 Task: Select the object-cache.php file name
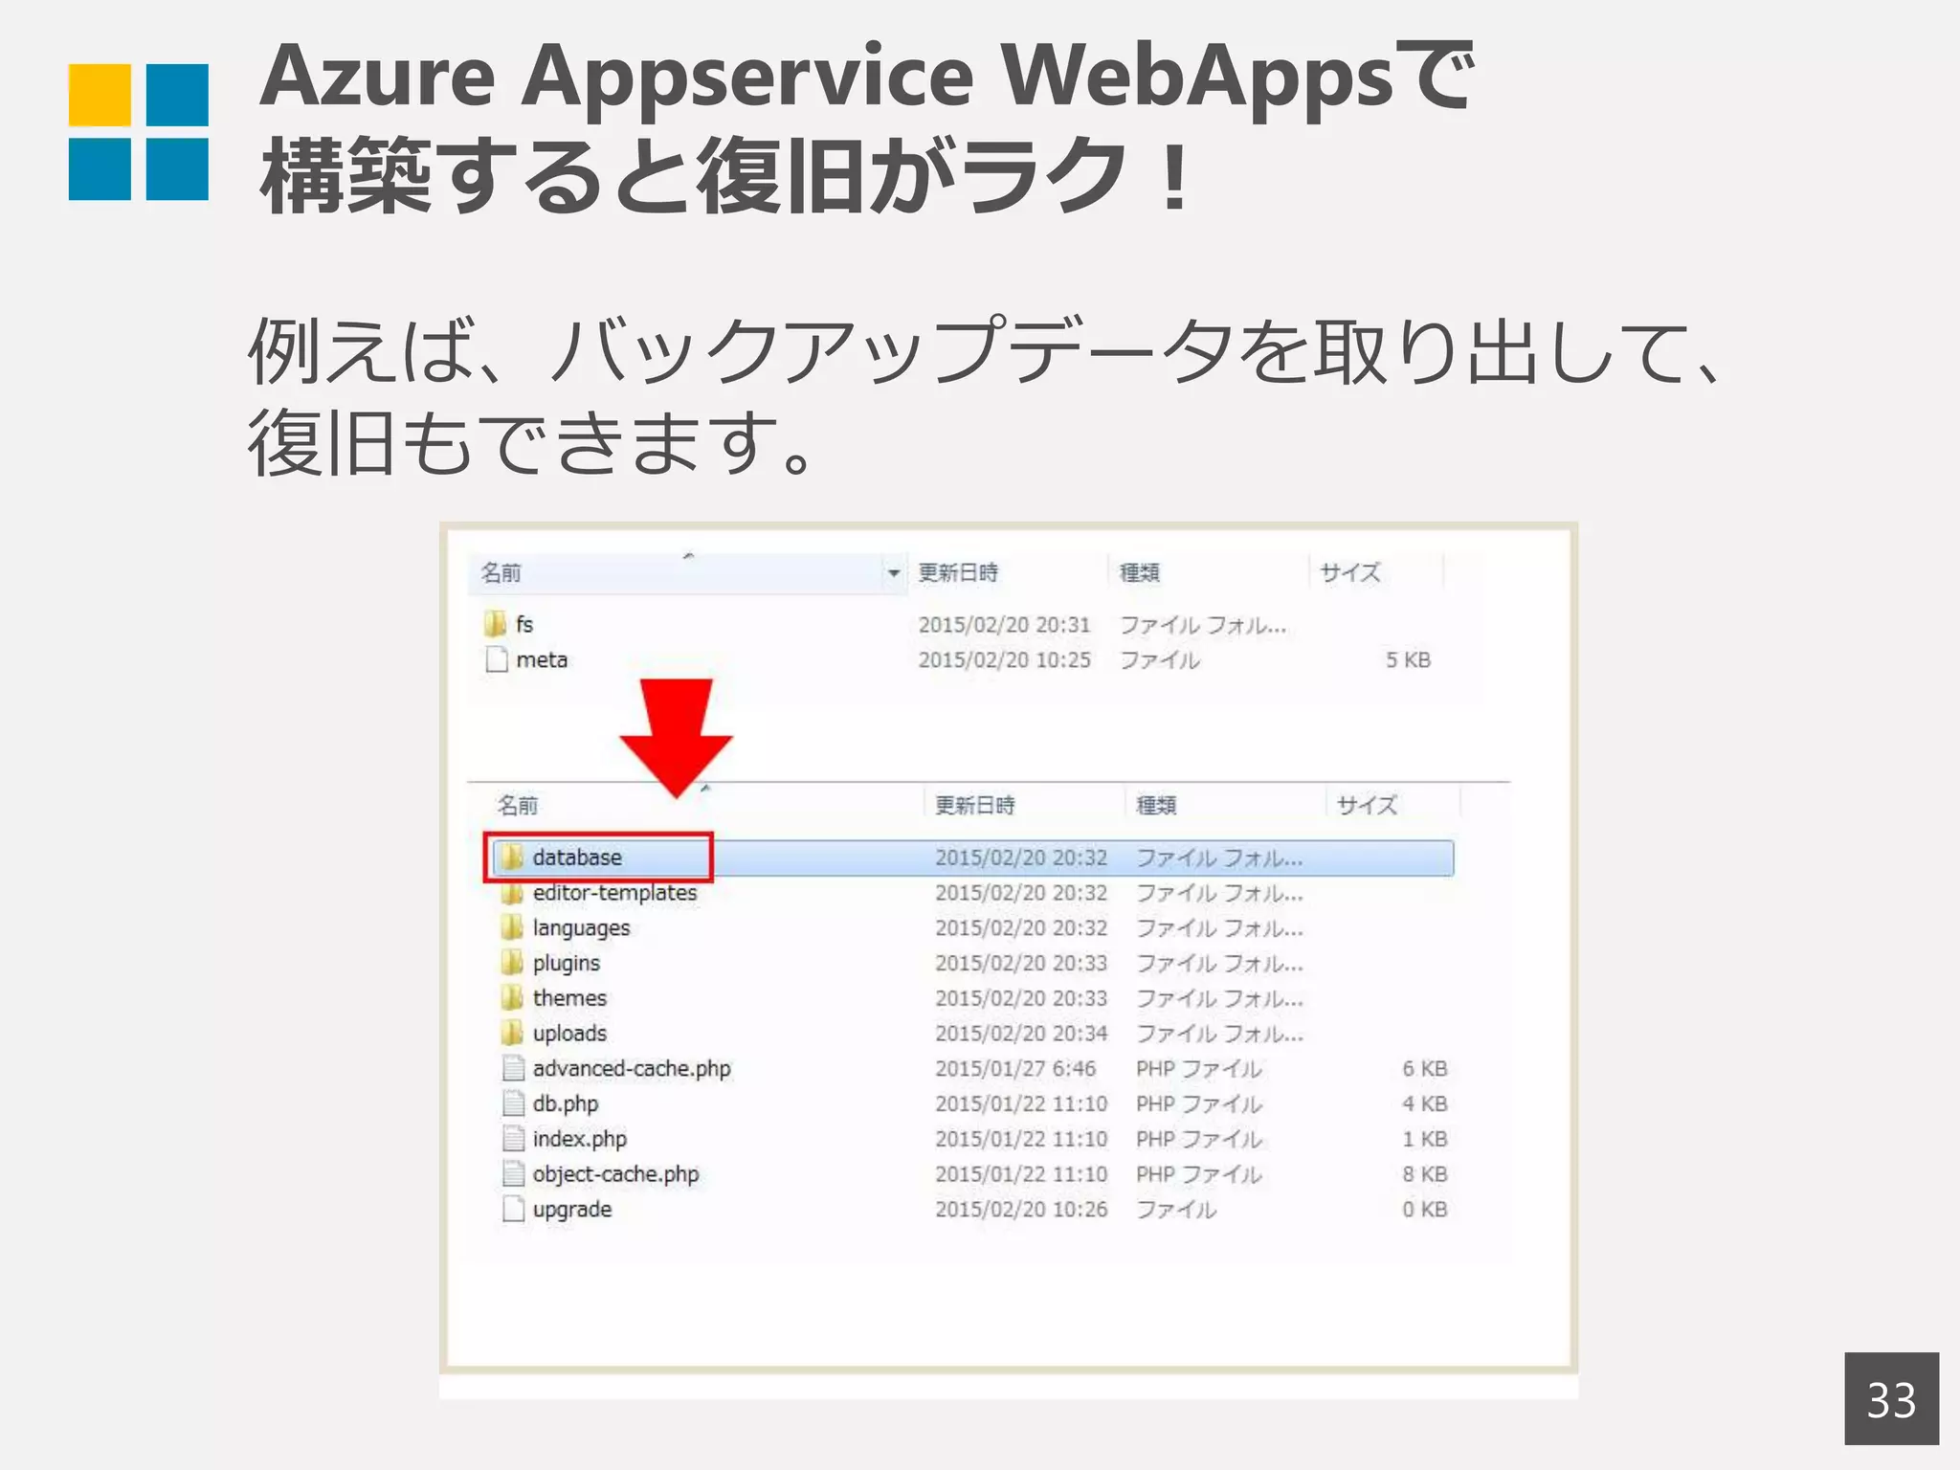point(615,1174)
